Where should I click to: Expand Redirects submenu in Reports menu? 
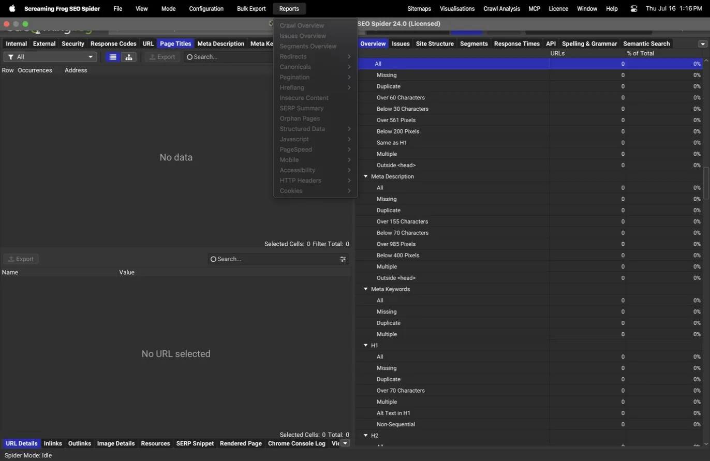pos(315,56)
